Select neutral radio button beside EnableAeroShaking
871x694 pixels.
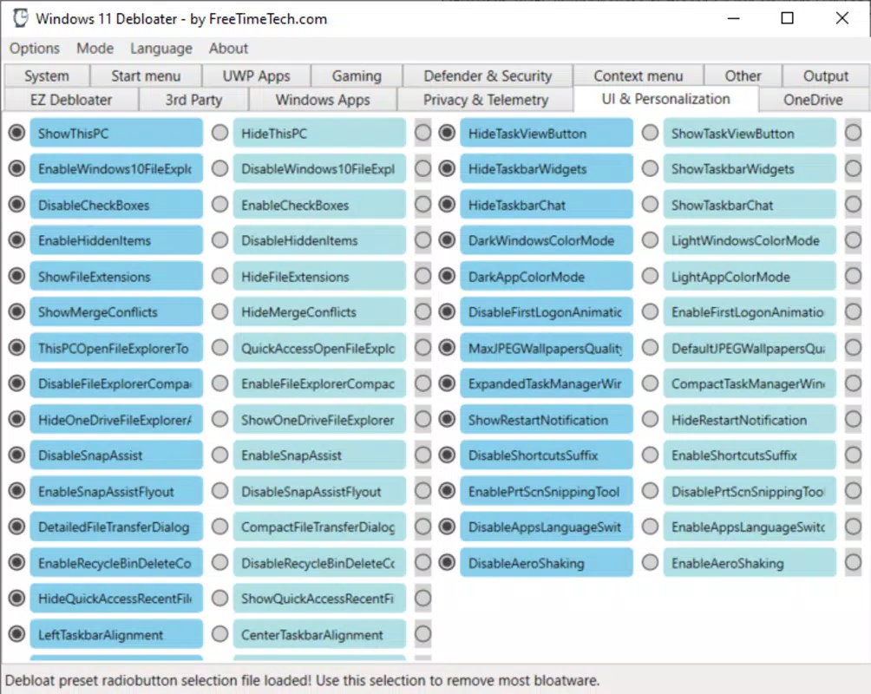click(x=854, y=563)
